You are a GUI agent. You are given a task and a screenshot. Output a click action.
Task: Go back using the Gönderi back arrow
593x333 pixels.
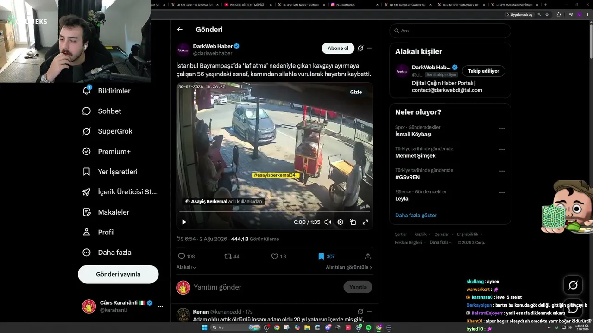[180, 30]
